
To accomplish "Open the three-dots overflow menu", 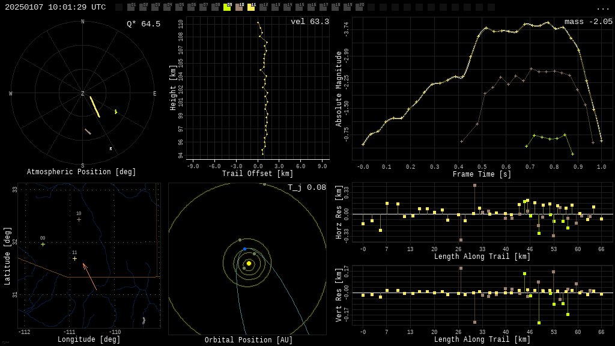I will (x=602, y=8).
